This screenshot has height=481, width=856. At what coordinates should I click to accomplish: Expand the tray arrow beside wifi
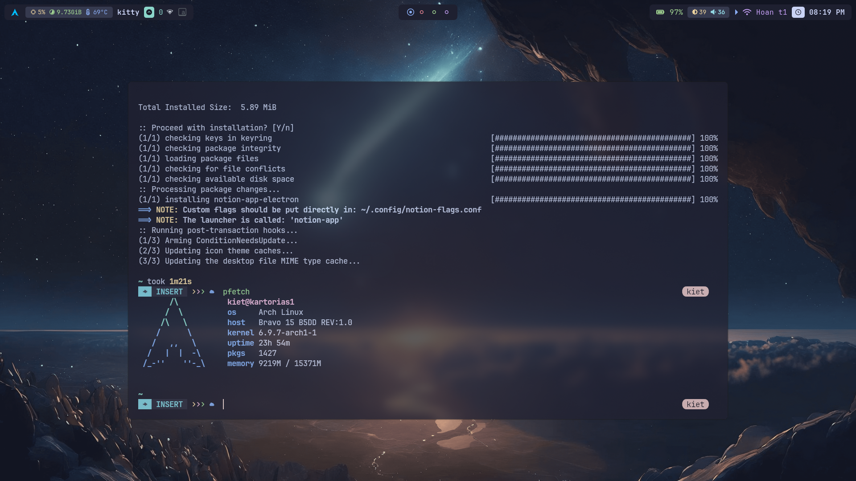click(737, 12)
